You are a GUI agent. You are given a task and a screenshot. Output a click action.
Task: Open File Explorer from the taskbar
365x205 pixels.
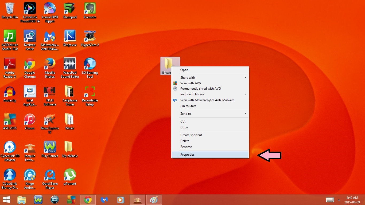(x=22, y=200)
